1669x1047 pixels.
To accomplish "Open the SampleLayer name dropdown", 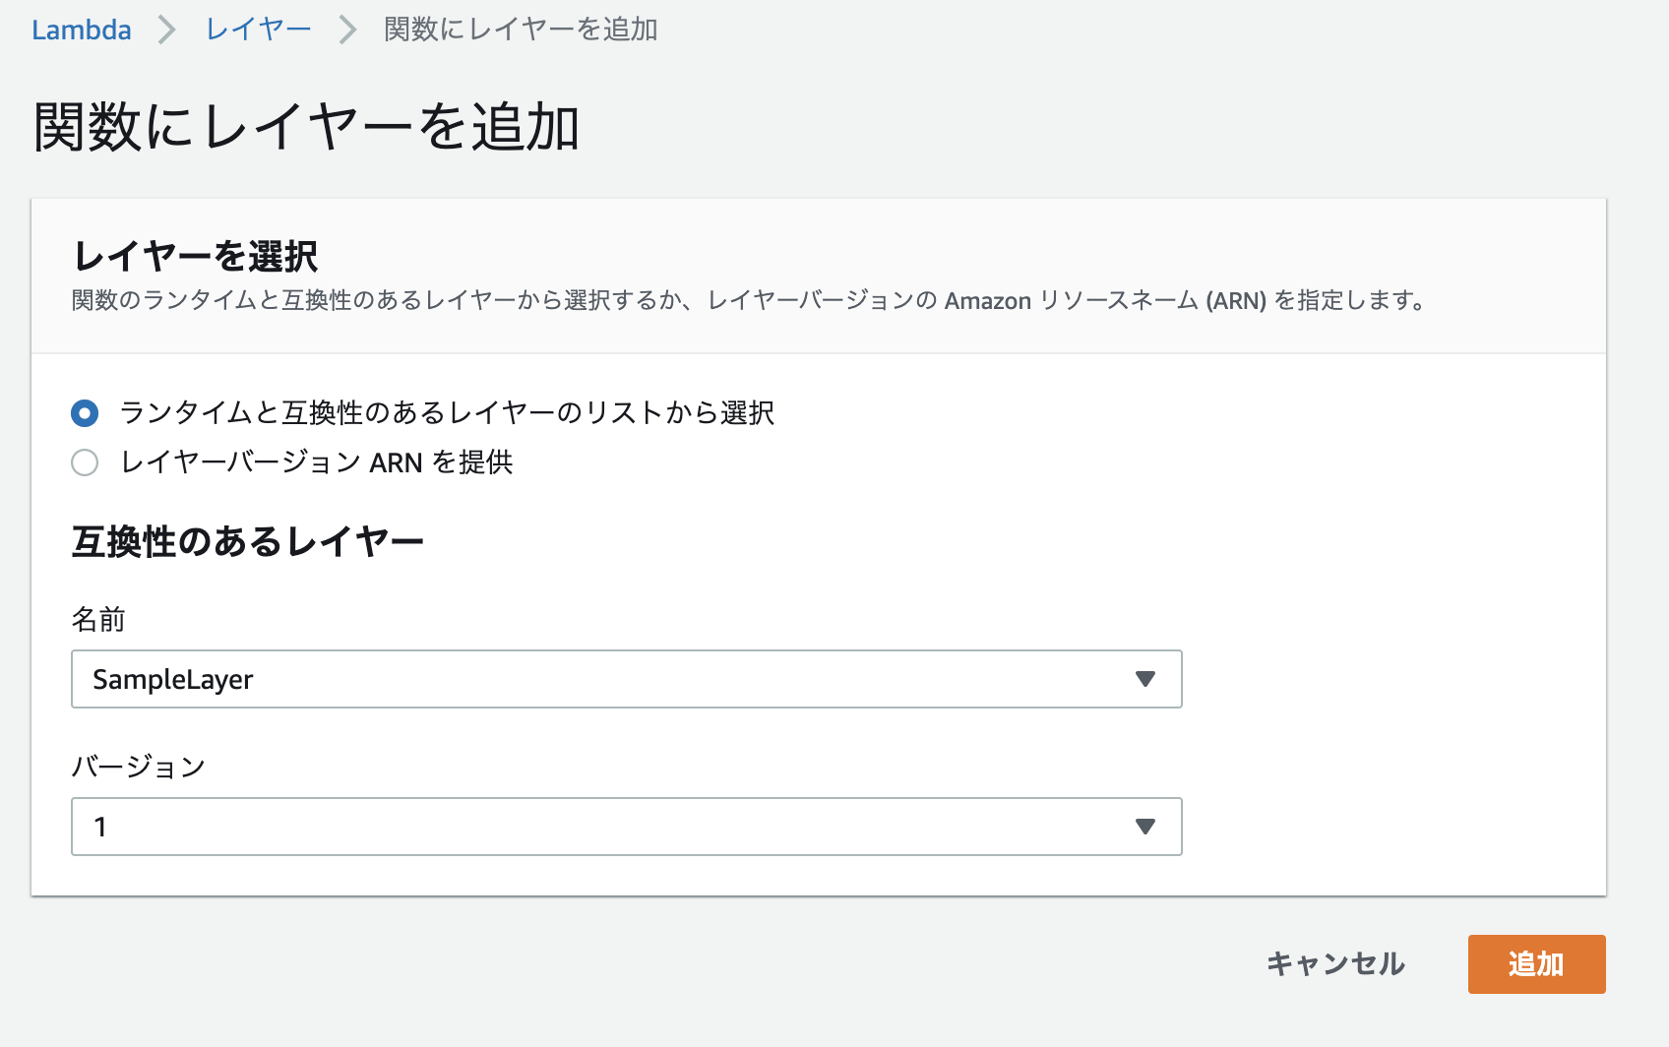I will point(627,678).
